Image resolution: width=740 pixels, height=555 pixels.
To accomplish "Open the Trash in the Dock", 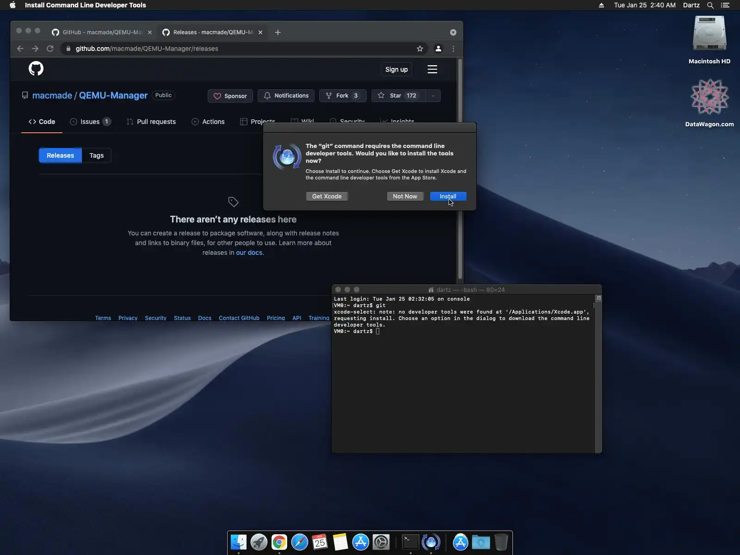I will click(501, 542).
